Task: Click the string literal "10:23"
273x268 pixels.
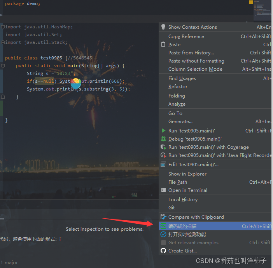Action: coord(63,73)
